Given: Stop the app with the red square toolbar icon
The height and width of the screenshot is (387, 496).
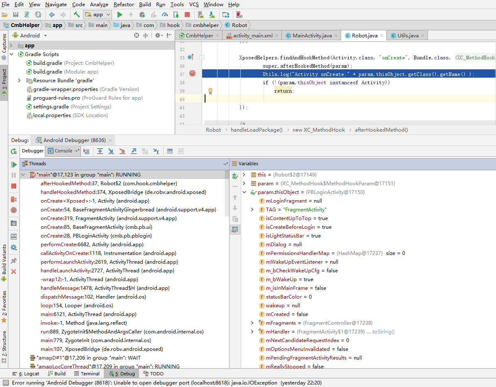Looking at the screenshot, I should tap(187, 15).
